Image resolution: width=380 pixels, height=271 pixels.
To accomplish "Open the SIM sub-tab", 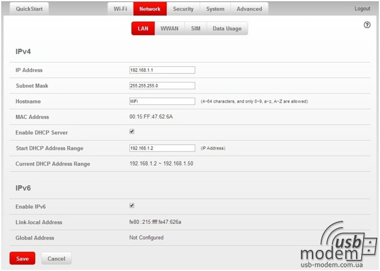I will coord(196,29).
